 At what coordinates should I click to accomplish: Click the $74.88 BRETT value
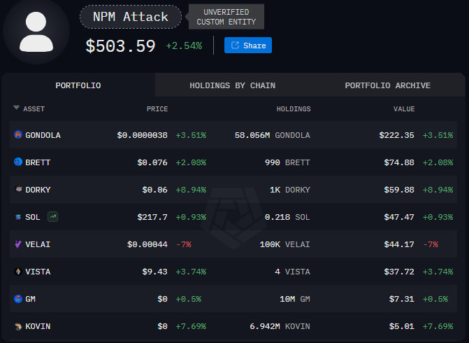point(399,162)
